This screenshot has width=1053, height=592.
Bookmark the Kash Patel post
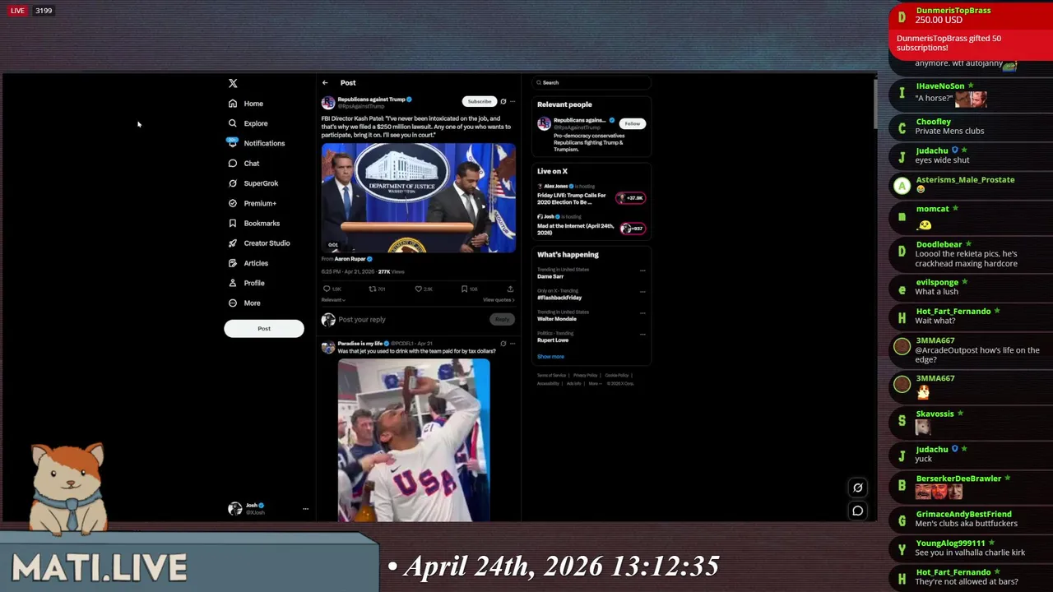click(464, 289)
